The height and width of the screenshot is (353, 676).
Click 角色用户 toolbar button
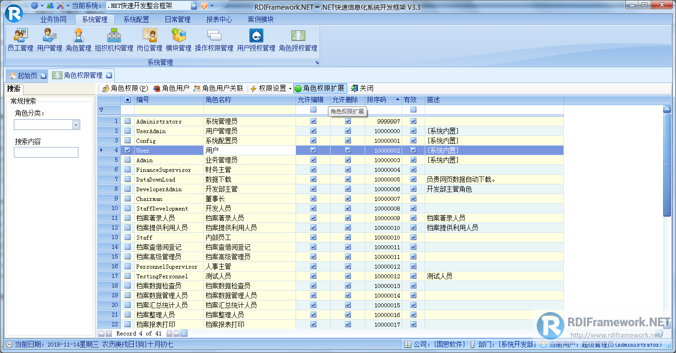tap(171, 88)
